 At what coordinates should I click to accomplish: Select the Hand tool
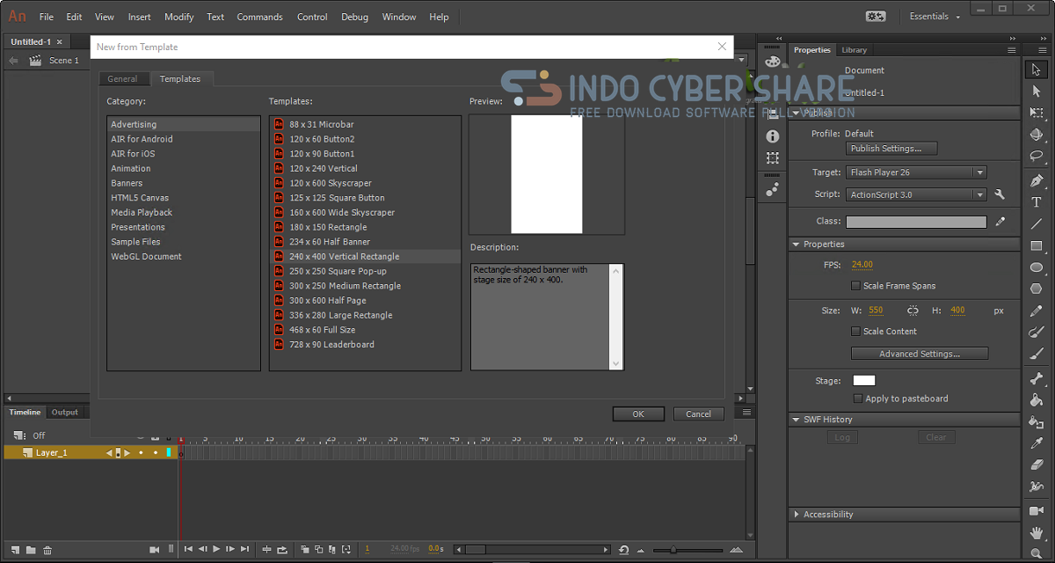pyautogui.click(x=1037, y=533)
